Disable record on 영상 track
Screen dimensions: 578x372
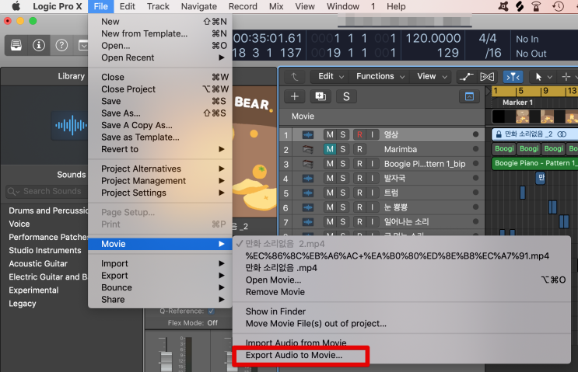[359, 134]
